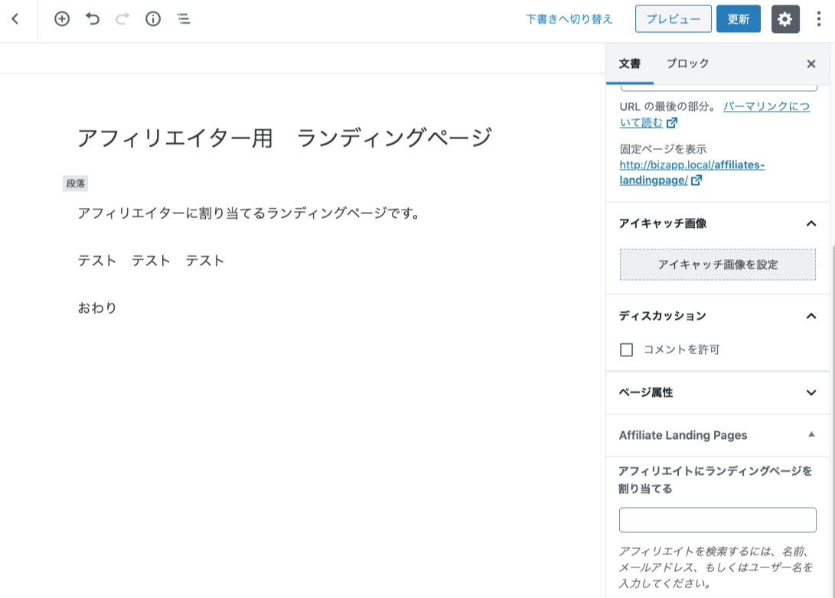Click paragraph アフィリエイターに割り当てるランディングページです。
The height and width of the screenshot is (598, 835).
tap(250, 213)
